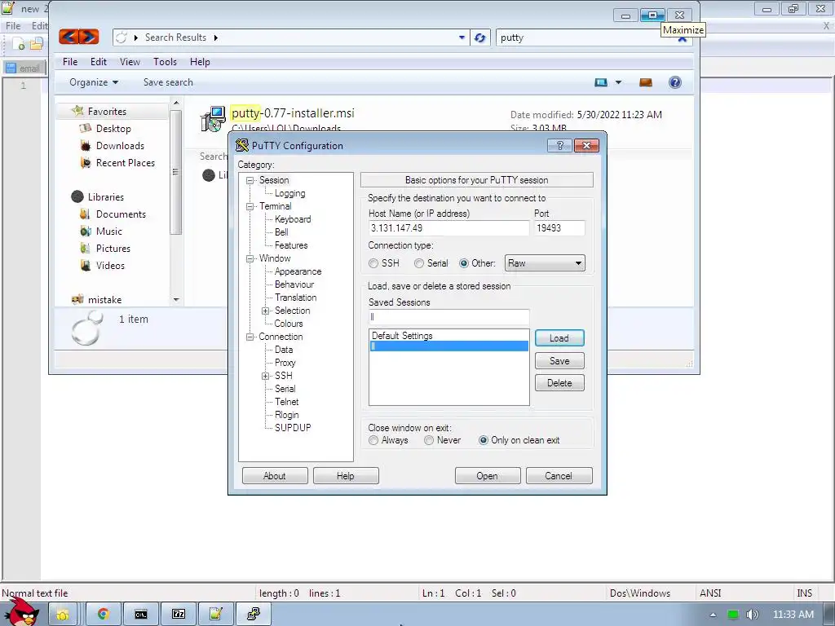Screen dimensions: 835x626
Task: Click the volume speaker tray icon
Action: point(752,615)
